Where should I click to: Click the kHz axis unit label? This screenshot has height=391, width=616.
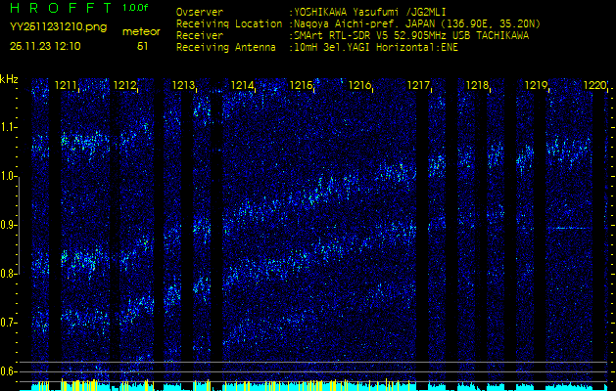[x=9, y=79]
